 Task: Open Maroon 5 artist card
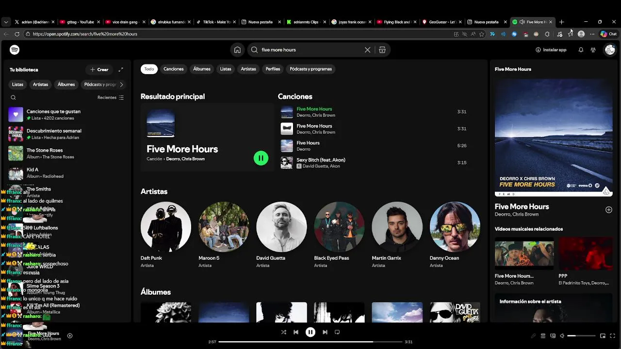pyautogui.click(x=224, y=235)
